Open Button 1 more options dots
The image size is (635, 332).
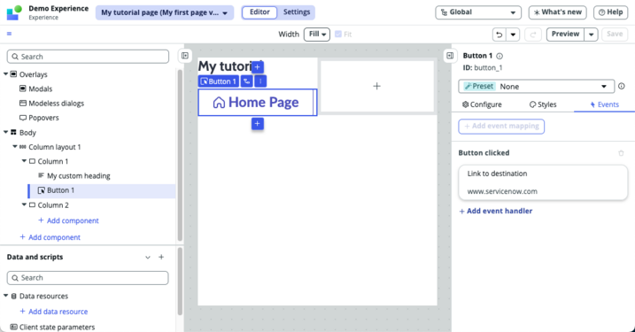[260, 81]
